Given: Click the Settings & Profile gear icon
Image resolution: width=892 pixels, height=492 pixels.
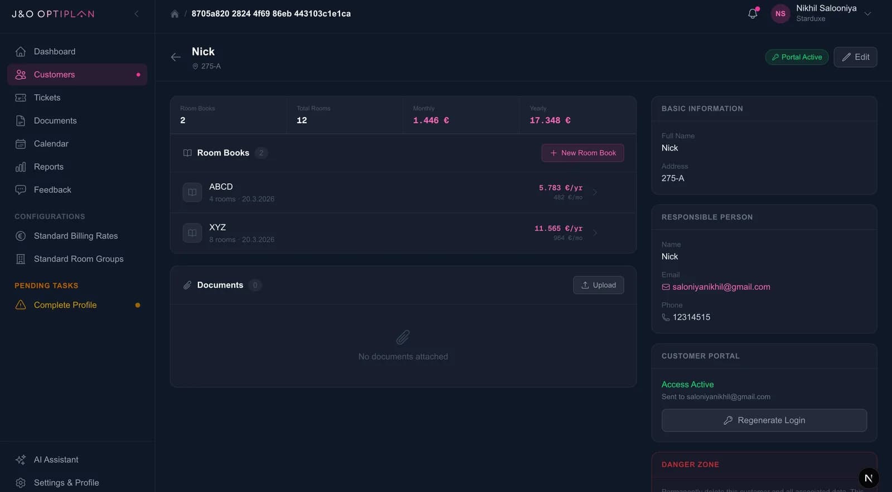Looking at the screenshot, I should [x=21, y=483].
